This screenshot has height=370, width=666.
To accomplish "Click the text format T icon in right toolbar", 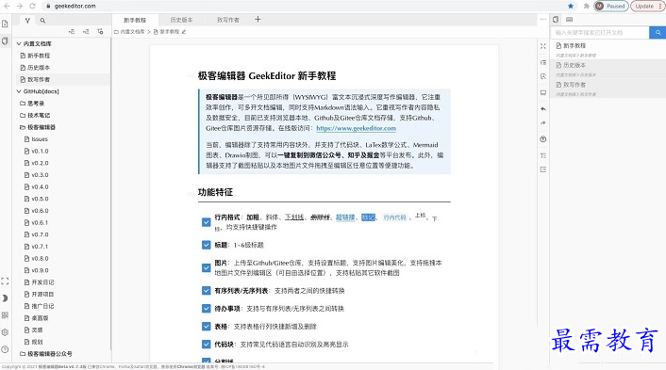I will (542, 155).
